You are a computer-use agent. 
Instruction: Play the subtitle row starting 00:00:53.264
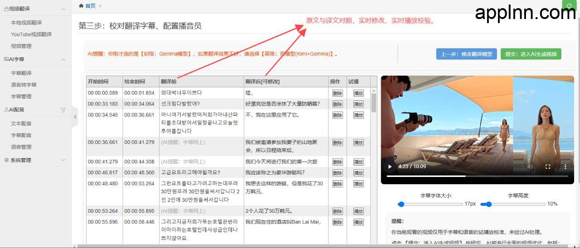[358, 211]
